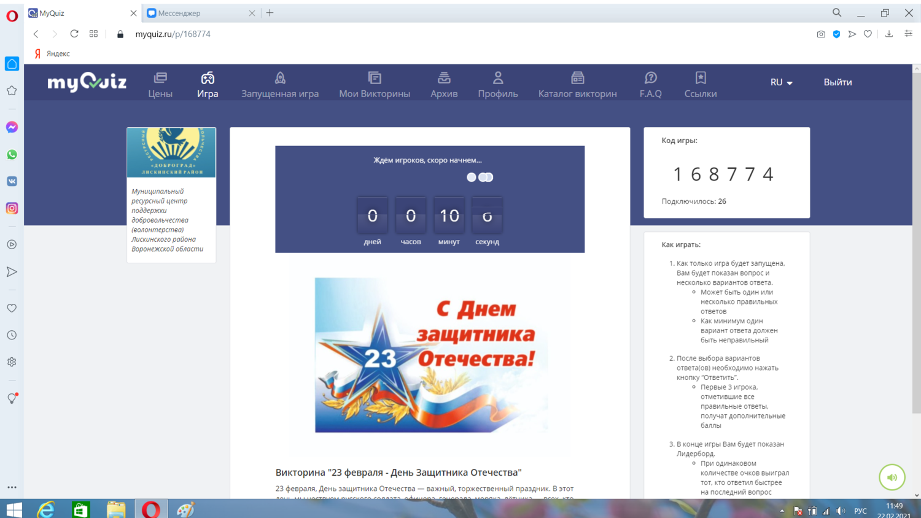Switch to the Мессенджер browser tab
The height and width of the screenshot is (518, 921).
pos(196,13)
